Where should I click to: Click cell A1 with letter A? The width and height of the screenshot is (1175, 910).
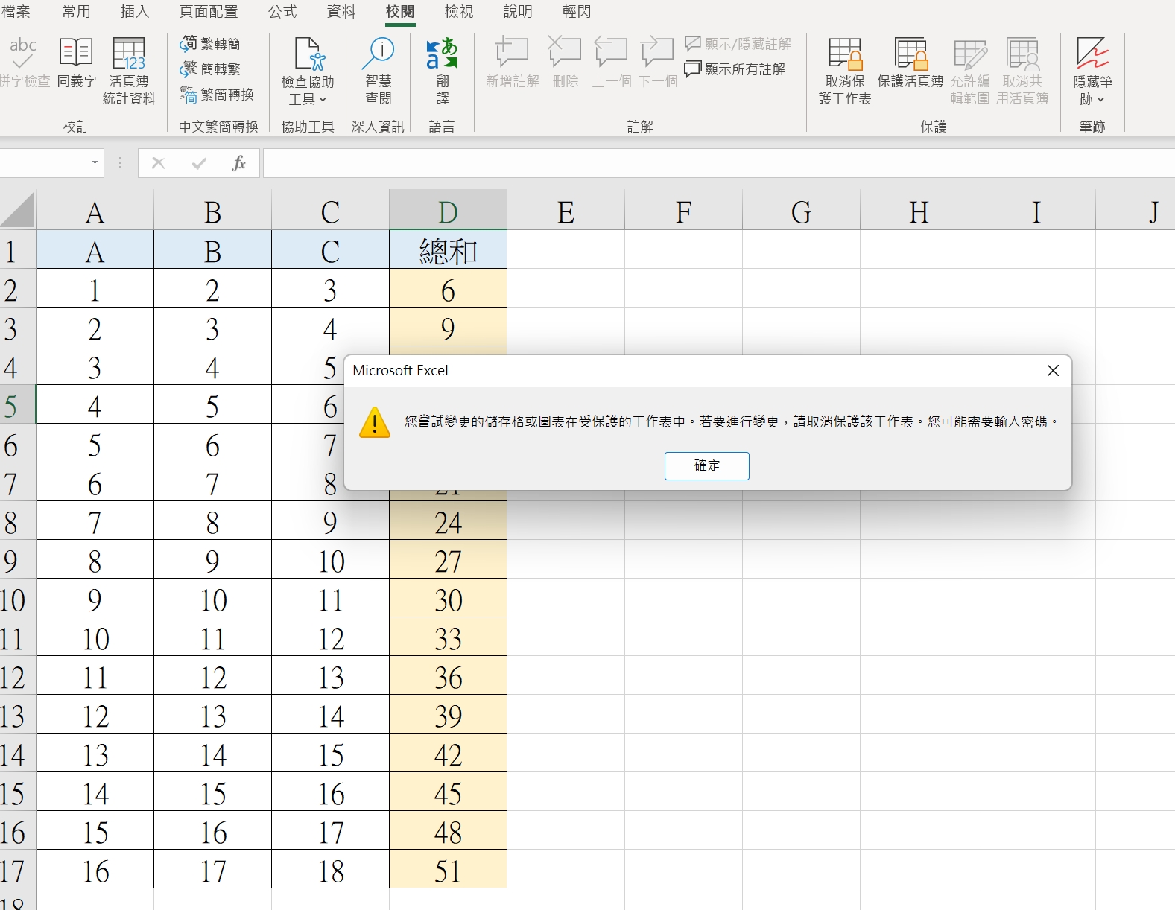tap(95, 251)
